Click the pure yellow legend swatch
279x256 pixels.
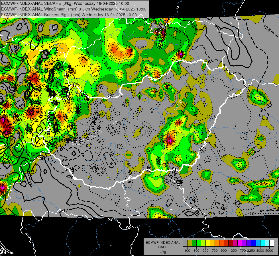(x=208, y=243)
